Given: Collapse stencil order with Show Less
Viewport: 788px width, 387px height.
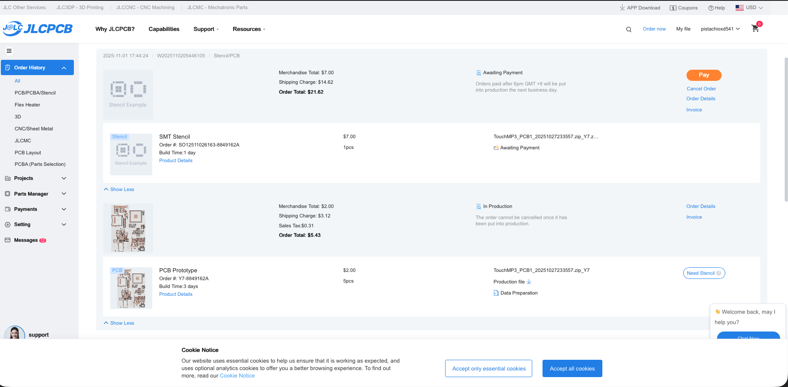Looking at the screenshot, I should 119,189.
